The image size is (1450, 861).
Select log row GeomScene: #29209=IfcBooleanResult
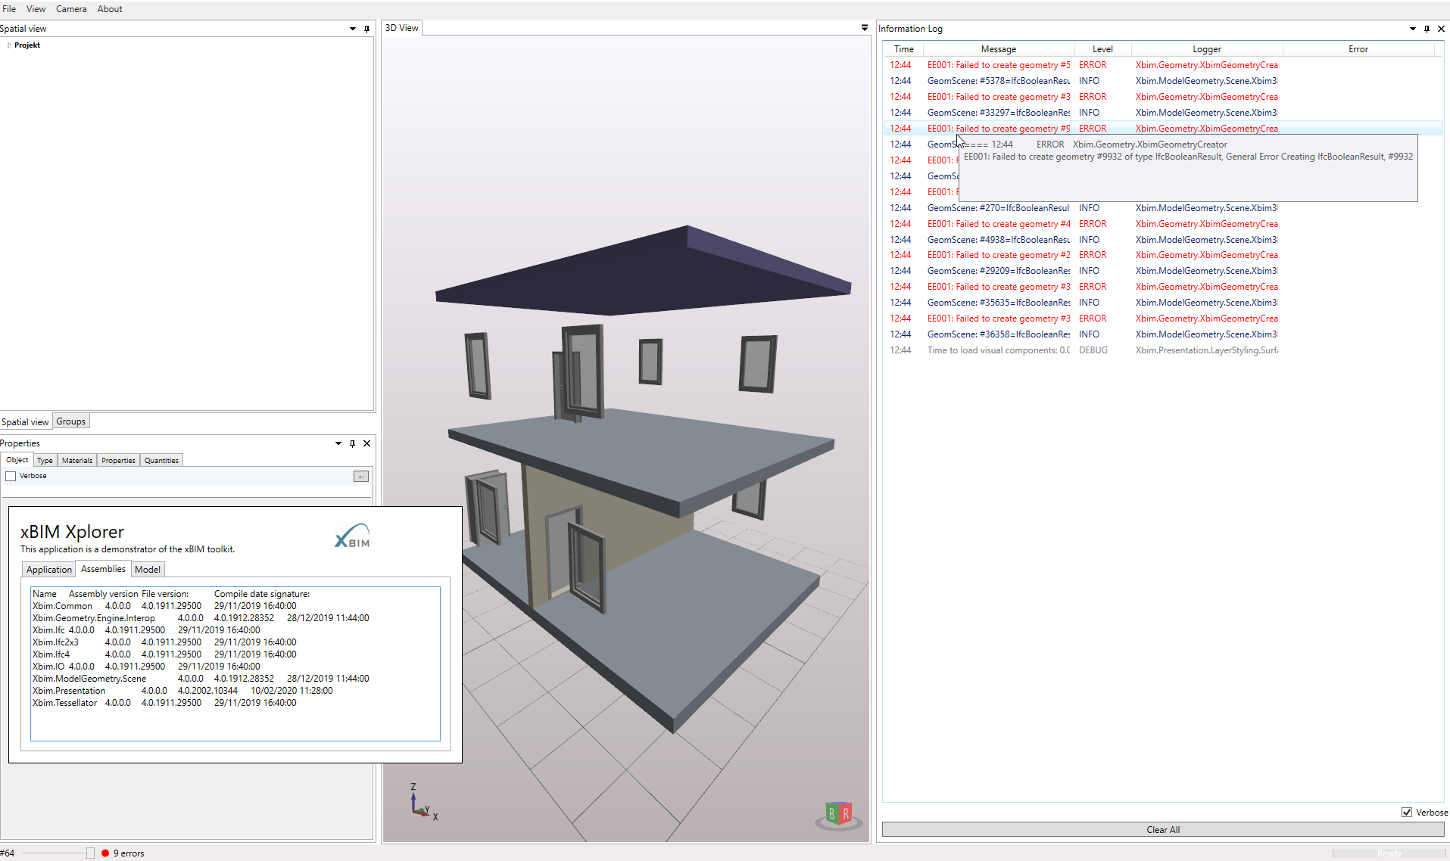coord(1163,271)
